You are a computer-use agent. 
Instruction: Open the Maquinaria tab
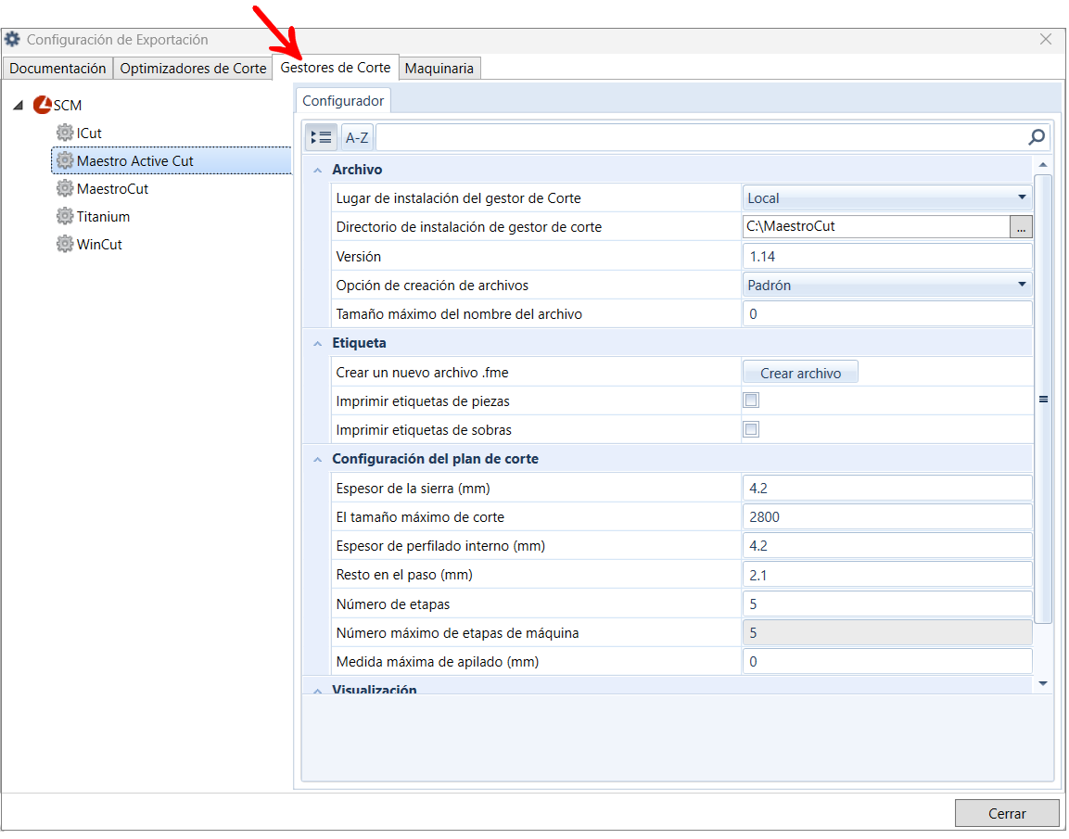(439, 69)
